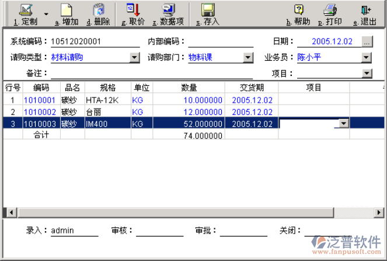
Task: Open the 请购类型 dropdown list
Action: pyautogui.click(x=135, y=57)
